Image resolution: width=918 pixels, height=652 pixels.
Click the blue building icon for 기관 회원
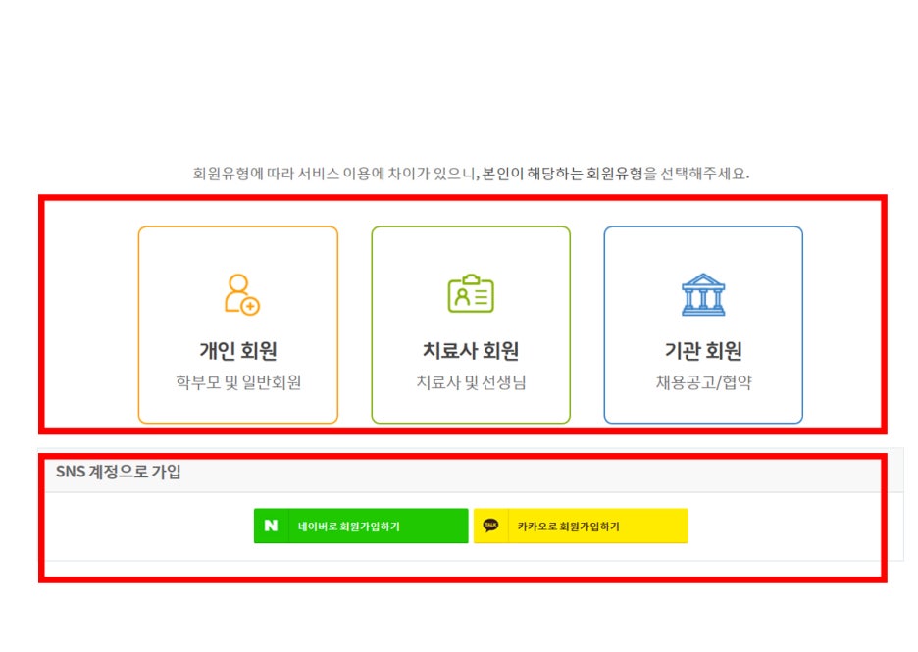click(x=703, y=294)
